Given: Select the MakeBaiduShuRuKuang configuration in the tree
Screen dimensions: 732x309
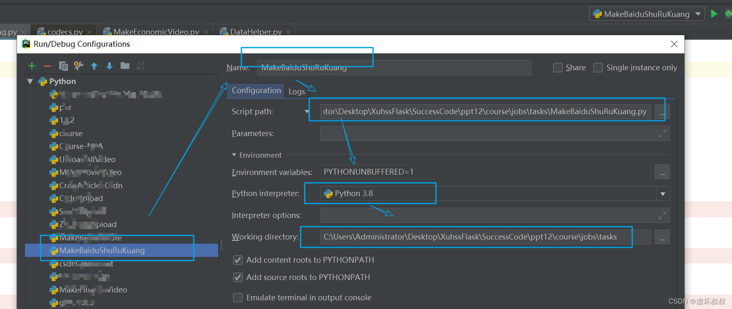Looking at the screenshot, I should pos(121,250).
